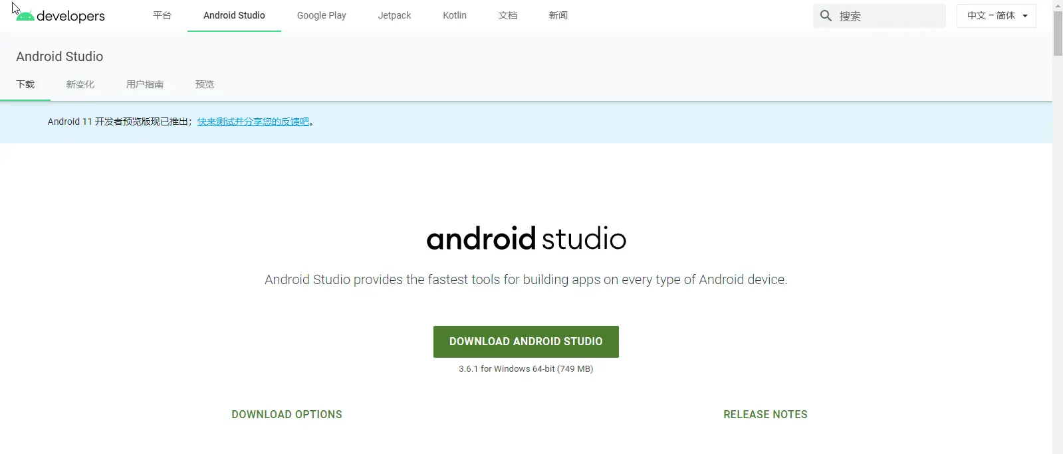Click the Android developers logo
1063x454 pixels.
pyautogui.click(x=60, y=15)
